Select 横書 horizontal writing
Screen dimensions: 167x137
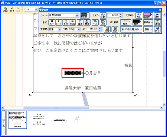(87, 22)
